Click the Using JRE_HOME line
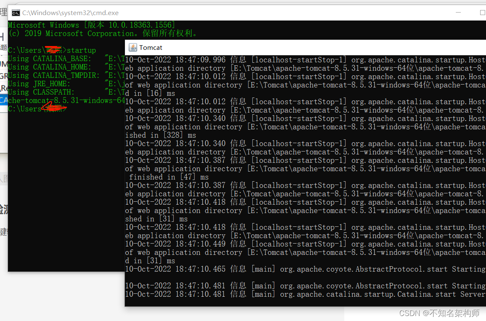486x321 pixels. (x=67, y=84)
